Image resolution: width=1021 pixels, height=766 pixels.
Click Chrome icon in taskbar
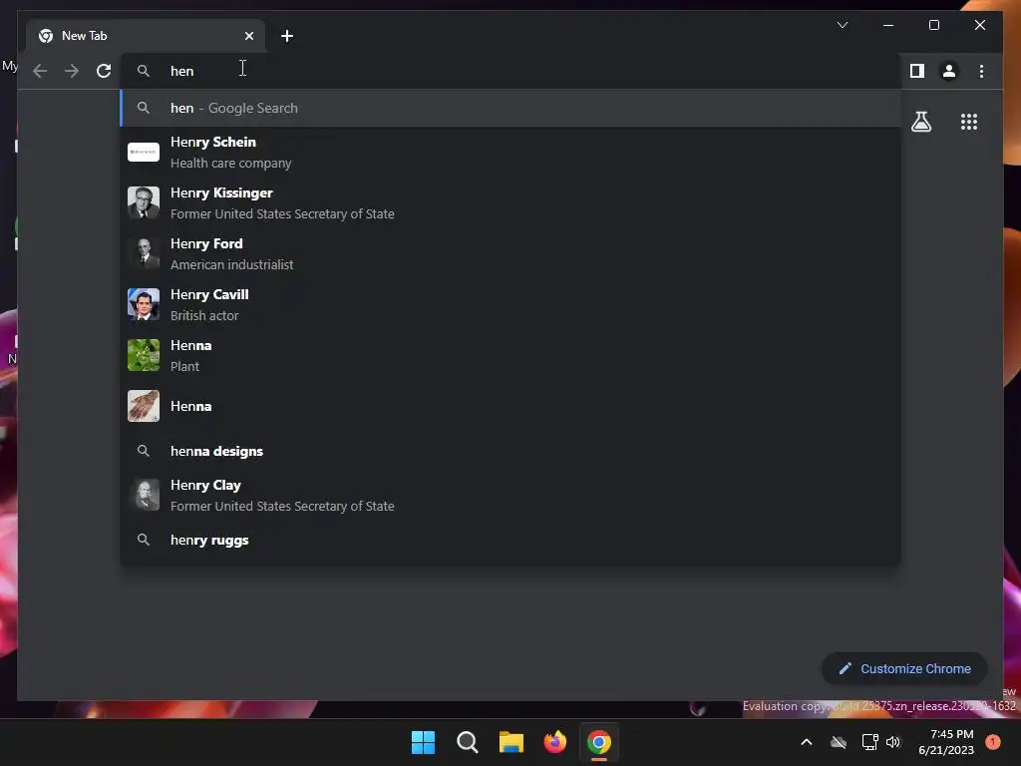point(599,742)
